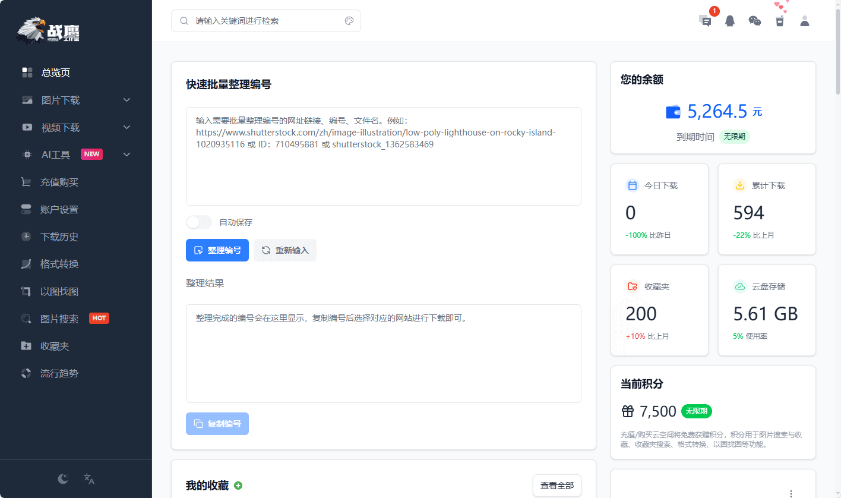Open the user avatar profile icon
This screenshot has width=841, height=498.
[x=805, y=21]
